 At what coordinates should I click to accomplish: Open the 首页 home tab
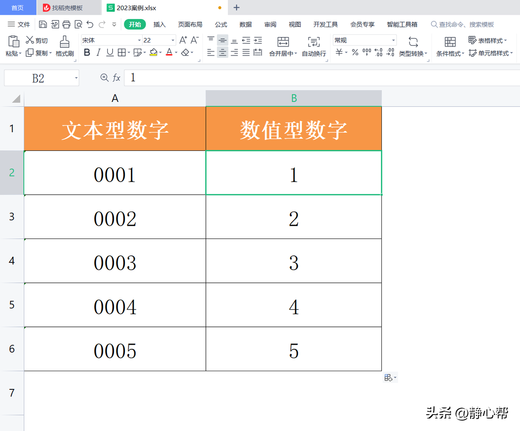pos(18,8)
